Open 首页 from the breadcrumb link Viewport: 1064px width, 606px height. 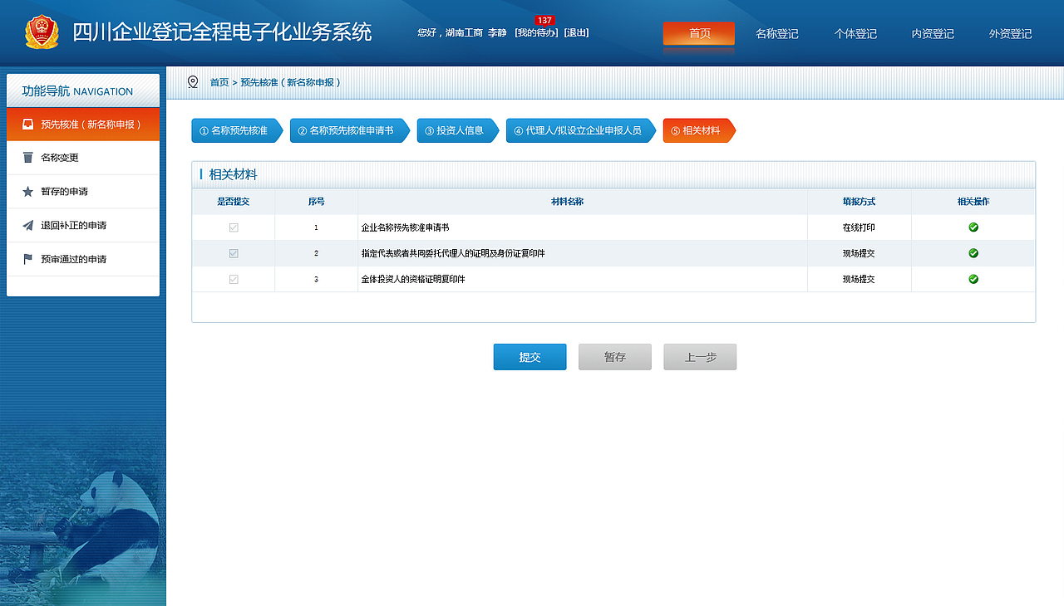[x=217, y=82]
